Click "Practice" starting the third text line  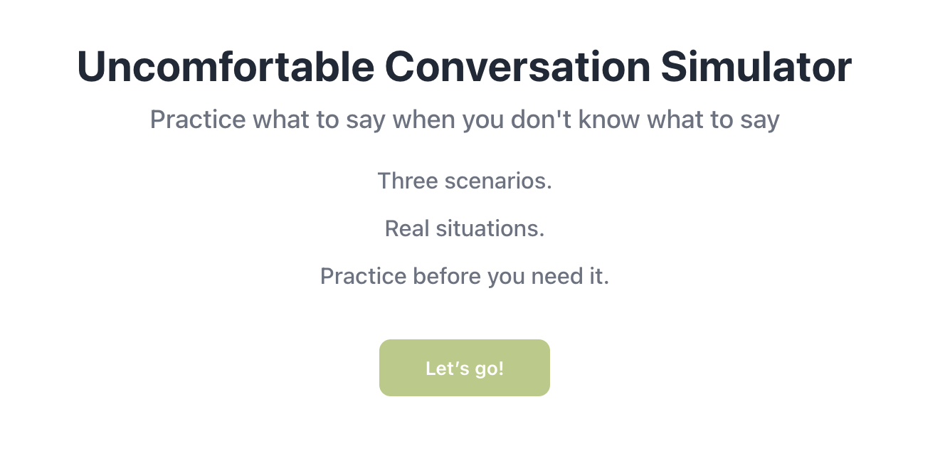tap(364, 276)
